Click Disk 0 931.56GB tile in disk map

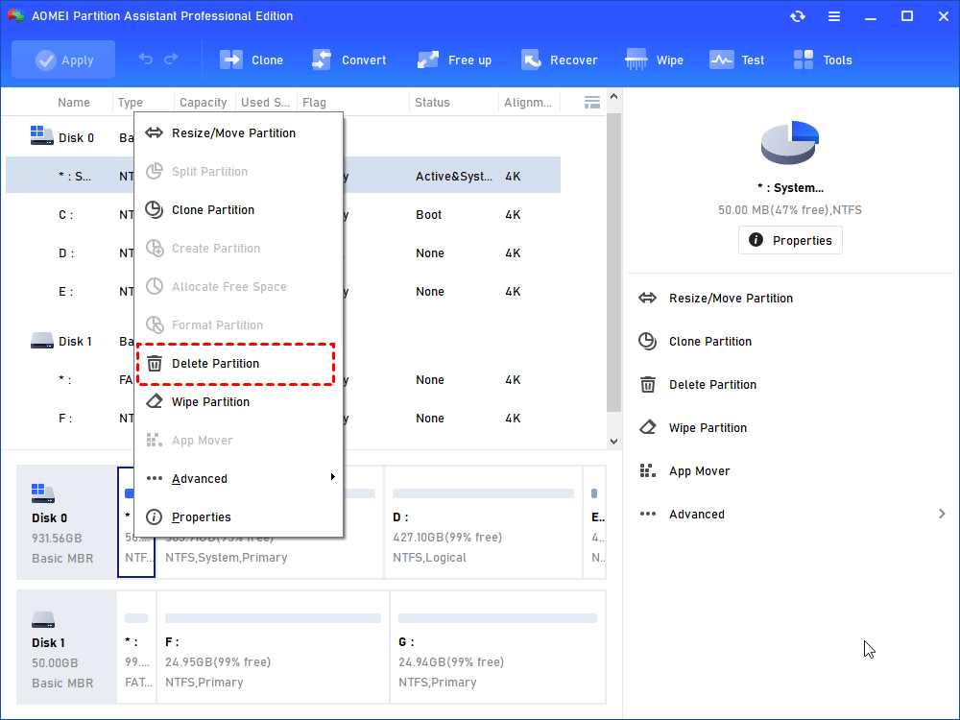(x=67, y=522)
